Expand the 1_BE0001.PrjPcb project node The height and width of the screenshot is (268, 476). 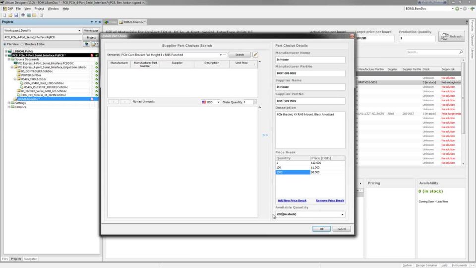6,52
